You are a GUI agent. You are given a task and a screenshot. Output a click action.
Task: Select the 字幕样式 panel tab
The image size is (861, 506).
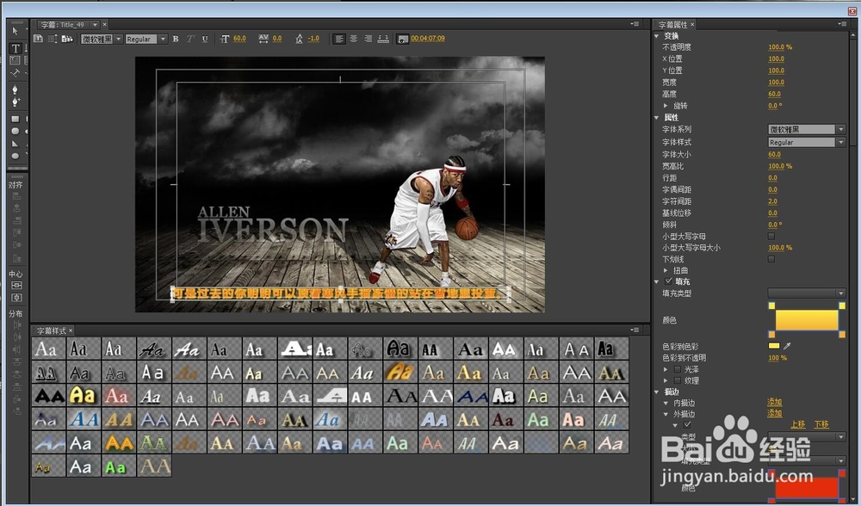pyautogui.click(x=51, y=330)
